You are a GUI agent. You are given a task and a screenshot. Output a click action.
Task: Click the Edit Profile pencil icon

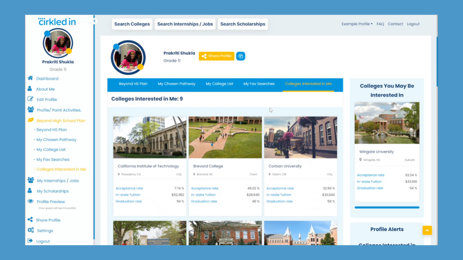click(30, 99)
